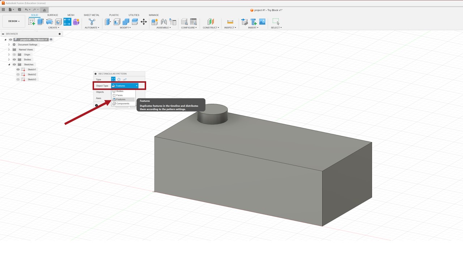Select the Offset Face tool
The height and width of the screenshot is (260, 463).
click(x=135, y=22)
